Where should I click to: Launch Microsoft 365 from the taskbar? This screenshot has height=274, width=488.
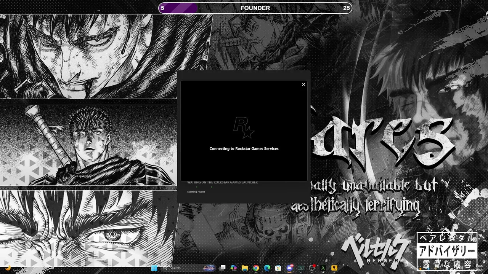pos(234,268)
